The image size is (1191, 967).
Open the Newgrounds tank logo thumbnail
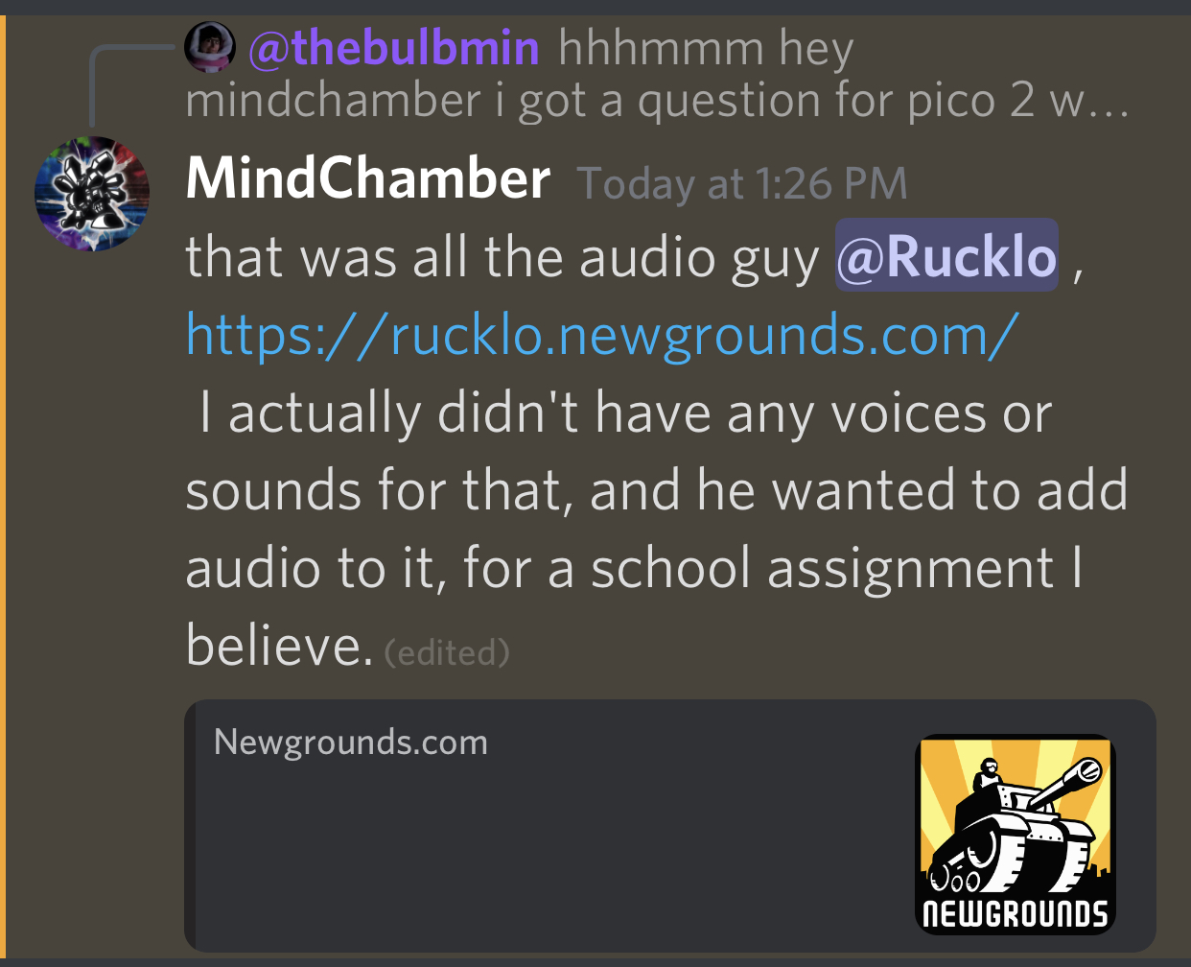[x=1016, y=834]
